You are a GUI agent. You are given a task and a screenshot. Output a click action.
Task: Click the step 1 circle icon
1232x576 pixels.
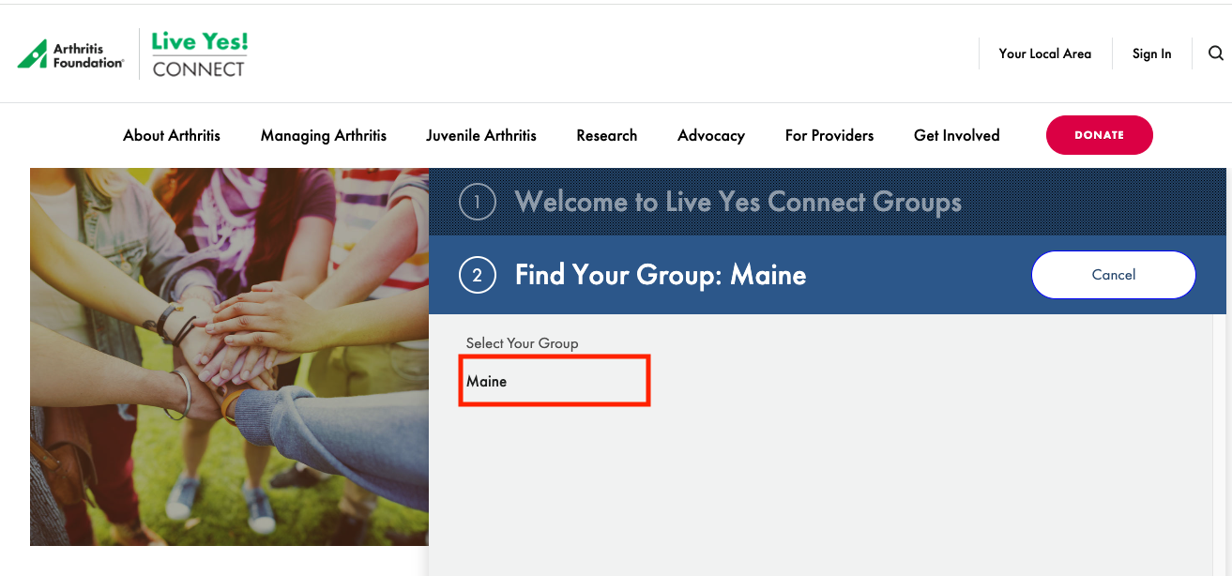477,203
